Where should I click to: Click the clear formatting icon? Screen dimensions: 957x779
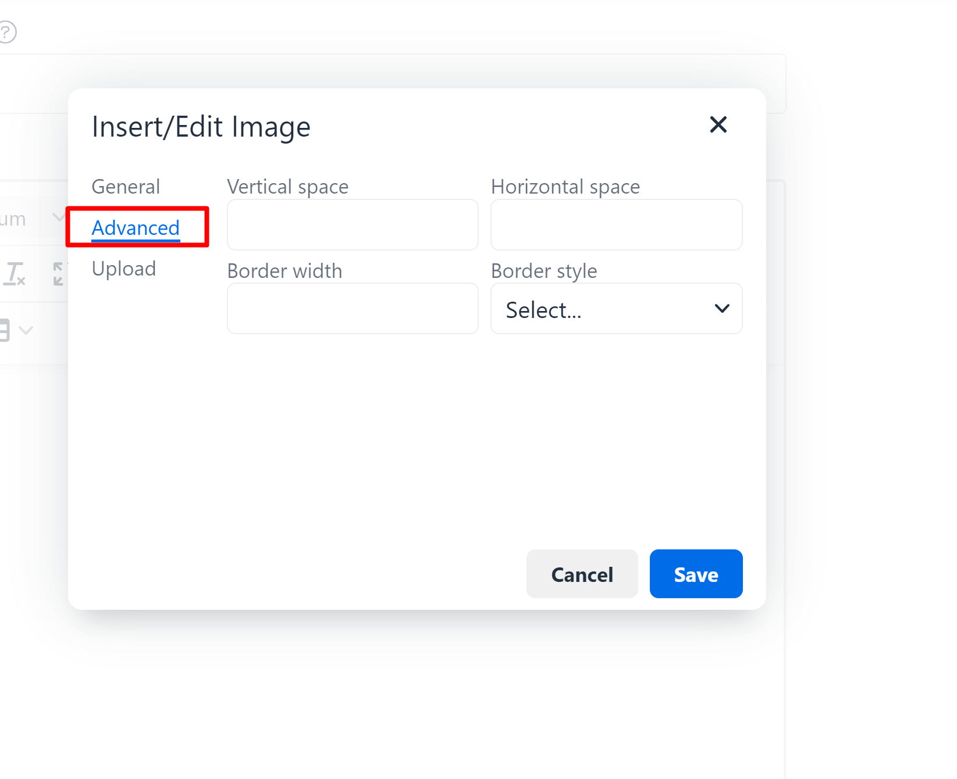coord(15,273)
